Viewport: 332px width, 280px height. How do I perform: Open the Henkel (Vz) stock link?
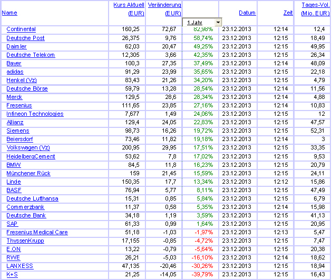[x=22, y=81]
